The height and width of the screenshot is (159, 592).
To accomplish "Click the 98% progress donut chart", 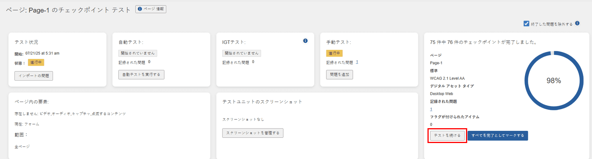I will point(553,80).
